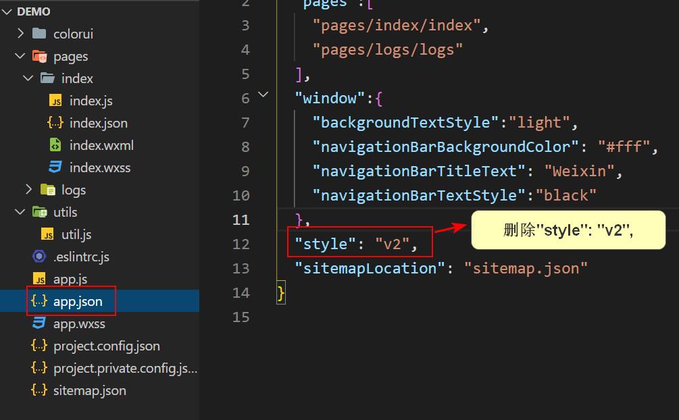The image size is (679, 420).
Task: Click the JS icon beside app.js
Action: pyautogui.click(x=40, y=278)
